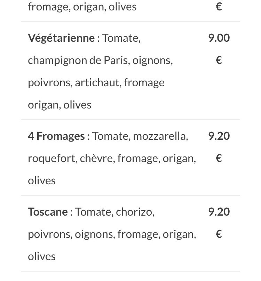Screen dimensions: 261x281
Task: Tap the last 'olives' word under Toscane
Action: [x=42, y=256]
